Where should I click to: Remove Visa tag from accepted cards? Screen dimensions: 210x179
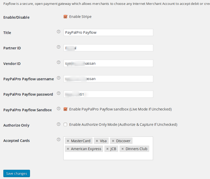pyautogui.click(x=97, y=141)
